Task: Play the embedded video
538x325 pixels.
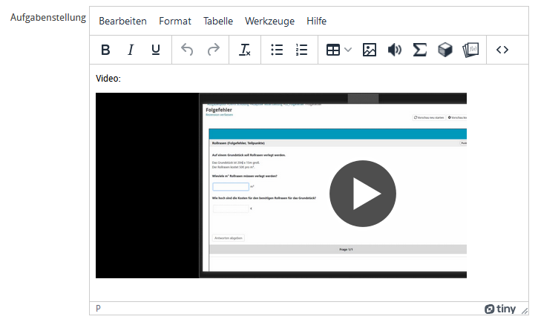Action: click(363, 194)
